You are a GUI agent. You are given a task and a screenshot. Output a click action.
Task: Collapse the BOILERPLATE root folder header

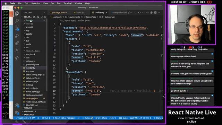pos(27,17)
